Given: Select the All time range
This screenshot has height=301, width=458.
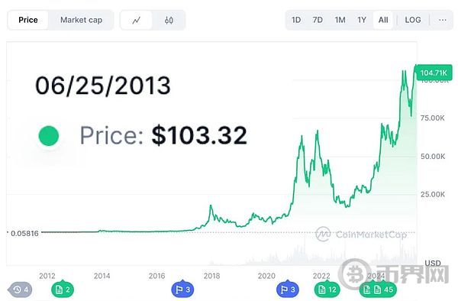Looking at the screenshot, I should [x=383, y=20].
